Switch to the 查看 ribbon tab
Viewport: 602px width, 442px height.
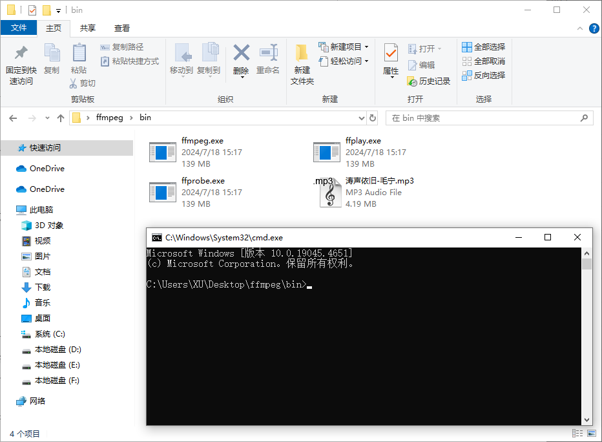pos(122,28)
